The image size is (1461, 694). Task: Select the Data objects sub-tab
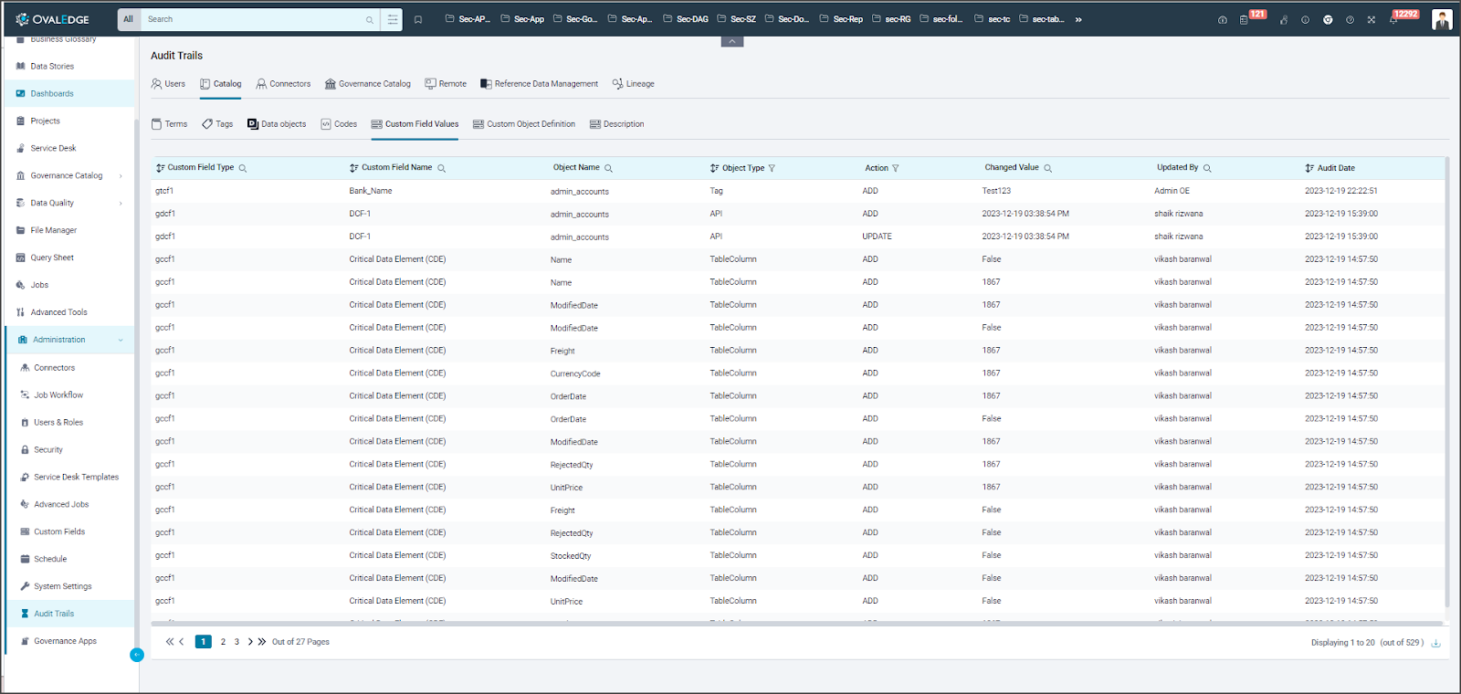[277, 124]
